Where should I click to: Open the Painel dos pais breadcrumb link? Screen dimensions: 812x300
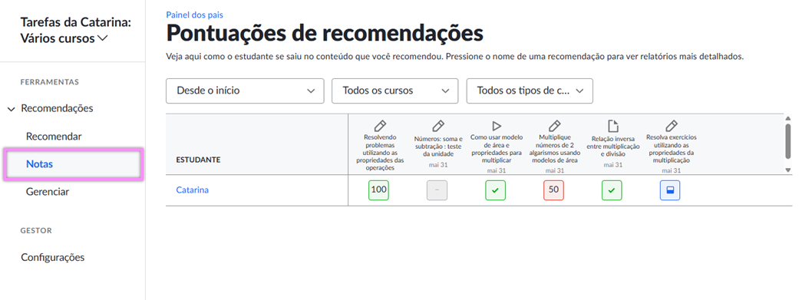click(195, 15)
